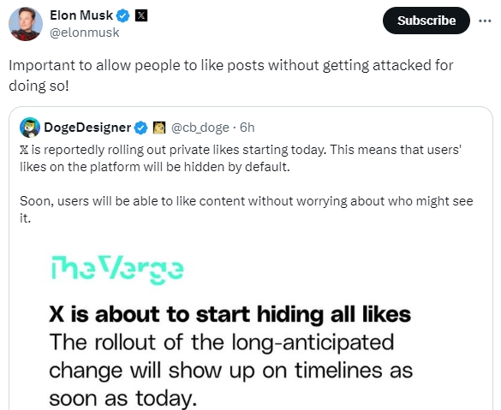Image resolution: width=501 pixels, height=410 pixels.
Task: Open the 6h timestamp of quoted post
Action: click(247, 128)
